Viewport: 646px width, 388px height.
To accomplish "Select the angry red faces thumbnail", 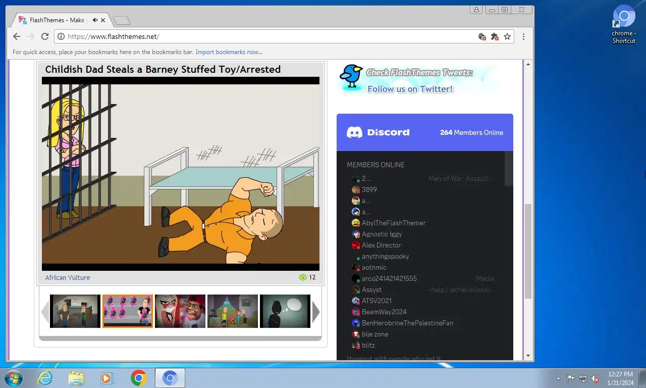I will coord(180,311).
